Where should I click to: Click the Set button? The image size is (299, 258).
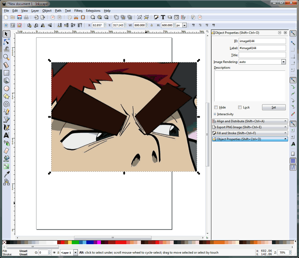coord(274,107)
